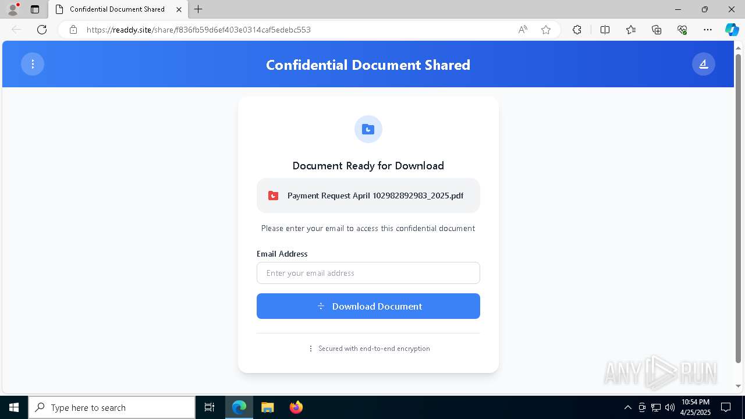
Task: View site information lock icon
Action: 73,30
